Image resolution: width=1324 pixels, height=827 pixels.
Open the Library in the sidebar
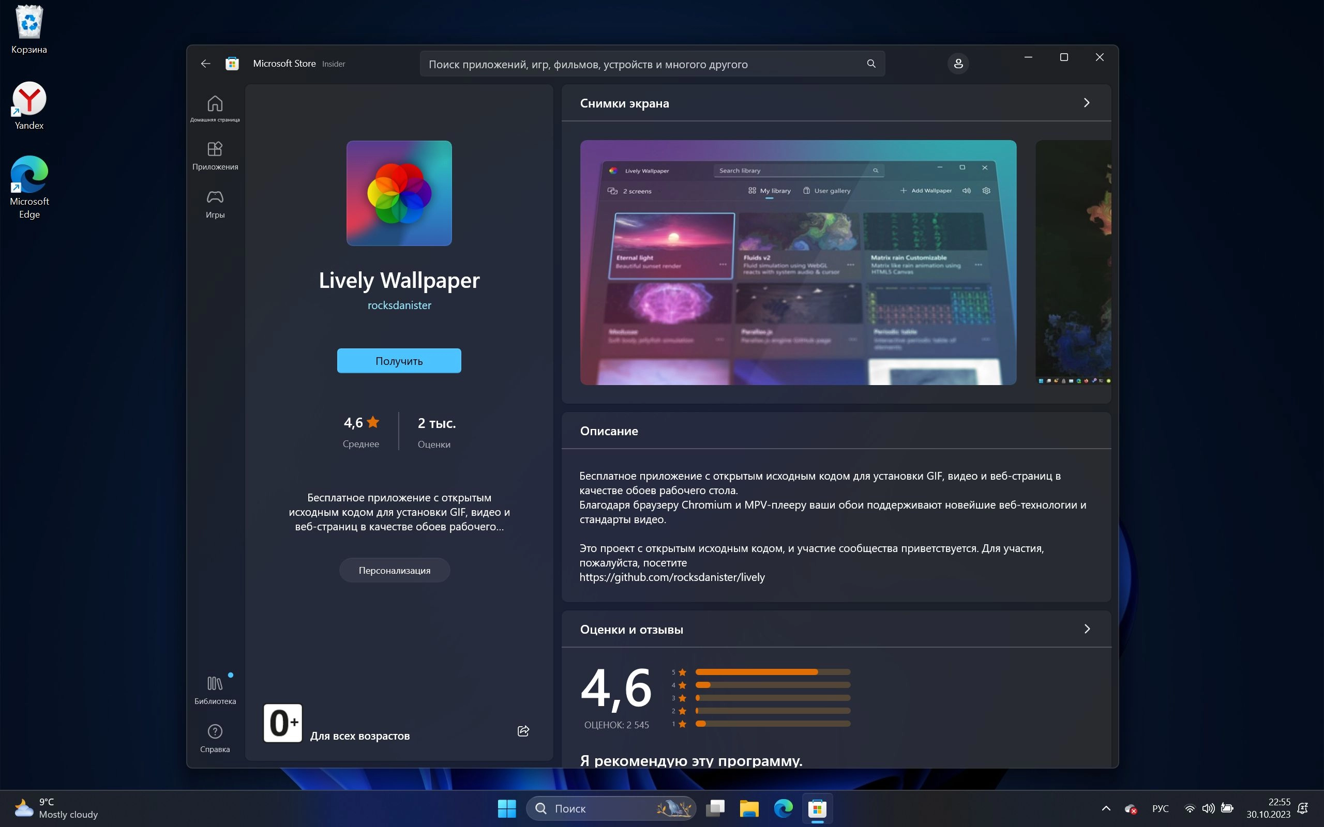coord(215,690)
